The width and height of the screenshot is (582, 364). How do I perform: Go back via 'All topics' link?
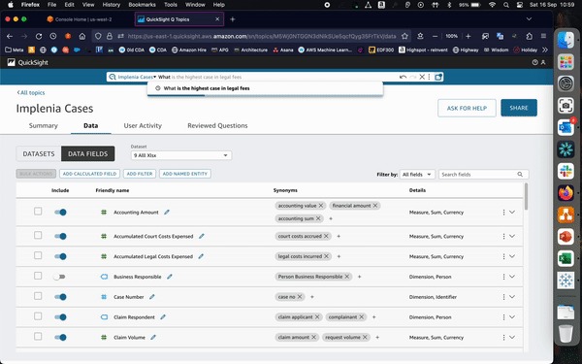coord(31,92)
